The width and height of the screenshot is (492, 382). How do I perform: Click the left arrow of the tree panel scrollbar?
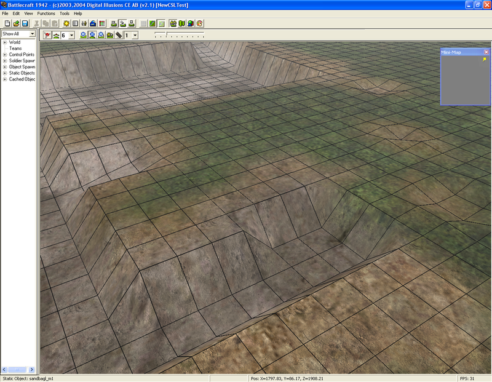click(4, 370)
